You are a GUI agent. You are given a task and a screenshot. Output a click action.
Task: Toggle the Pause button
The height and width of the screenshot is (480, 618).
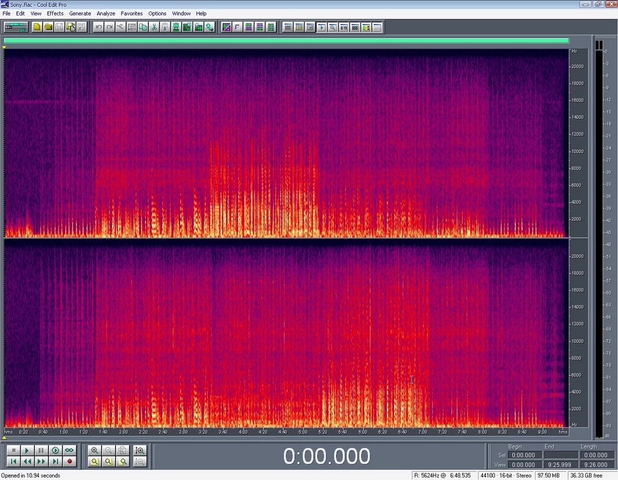pos(41,450)
